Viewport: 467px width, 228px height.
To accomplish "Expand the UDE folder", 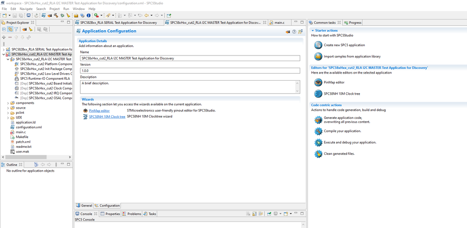I will click(x=8, y=117).
